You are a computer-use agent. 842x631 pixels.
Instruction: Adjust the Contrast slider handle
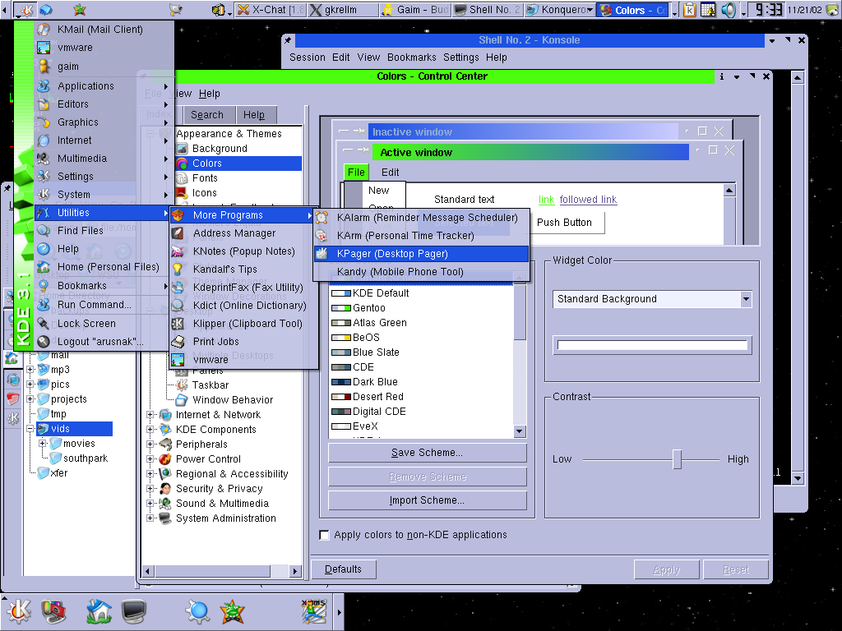coord(678,459)
